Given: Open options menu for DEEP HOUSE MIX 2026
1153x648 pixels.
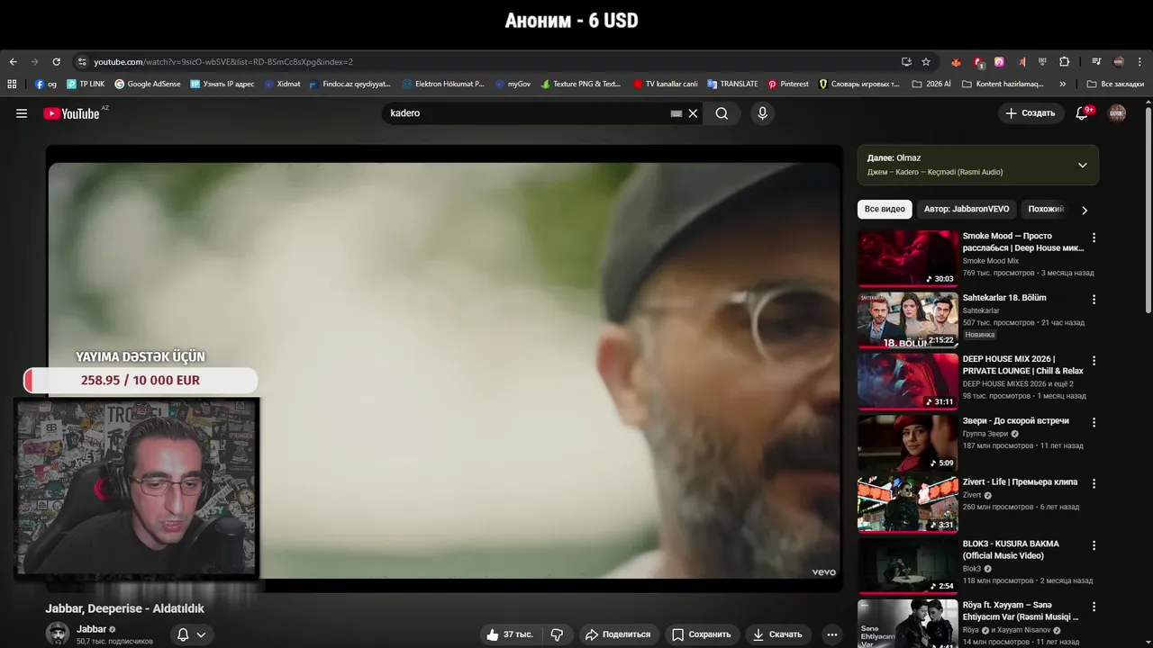Looking at the screenshot, I should point(1094,360).
